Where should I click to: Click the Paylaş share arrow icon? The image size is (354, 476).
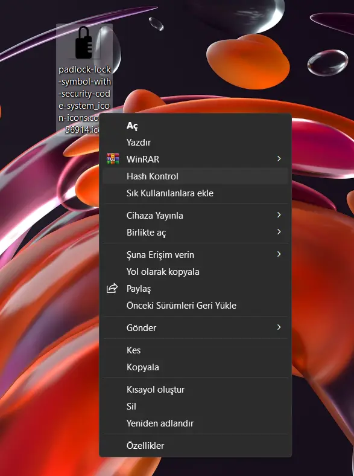(x=112, y=288)
